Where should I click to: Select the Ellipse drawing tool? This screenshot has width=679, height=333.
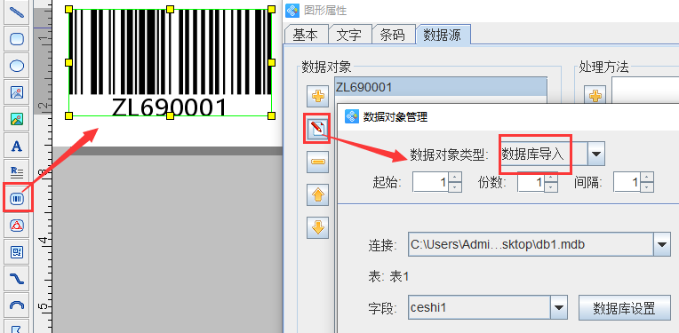click(x=17, y=66)
